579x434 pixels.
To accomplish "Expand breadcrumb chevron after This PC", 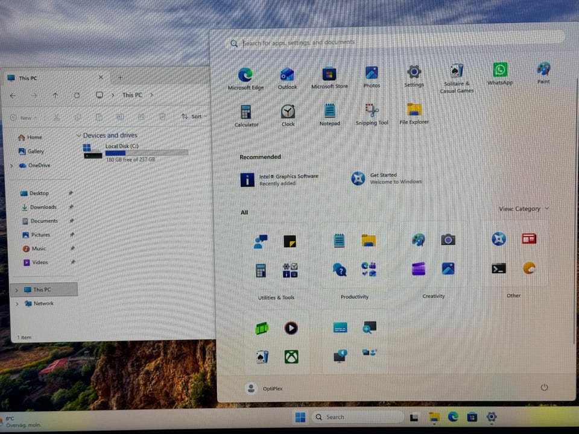I will (x=151, y=95).
